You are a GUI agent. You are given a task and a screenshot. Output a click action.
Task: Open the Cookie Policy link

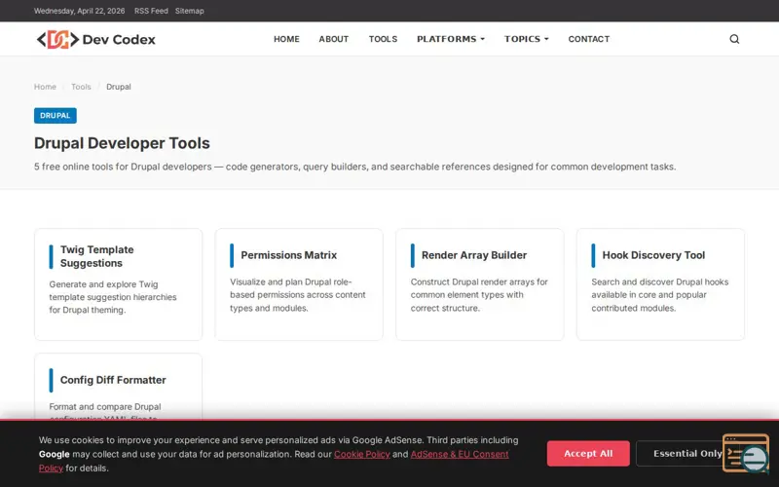pyautogui.click(x=361, y=454)
